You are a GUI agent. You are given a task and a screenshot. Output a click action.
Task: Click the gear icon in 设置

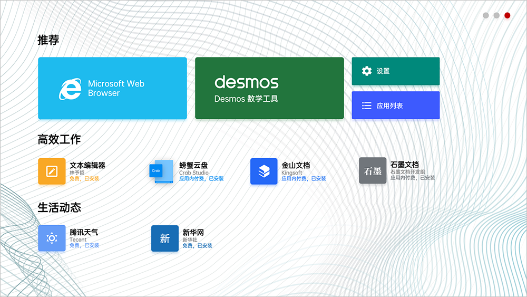click(x=367, y=71)
